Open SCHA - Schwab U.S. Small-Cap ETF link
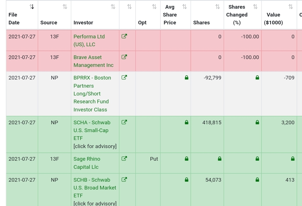This screenshot has width=302, height=206. pos(92,130)
